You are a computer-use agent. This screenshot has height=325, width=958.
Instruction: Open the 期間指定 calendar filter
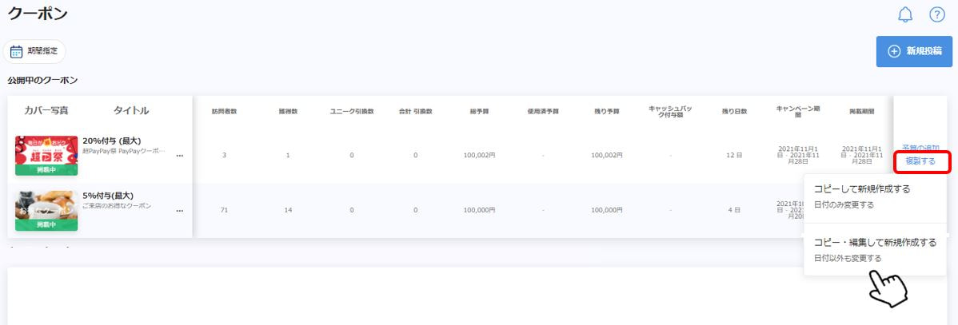pos(34,51)
